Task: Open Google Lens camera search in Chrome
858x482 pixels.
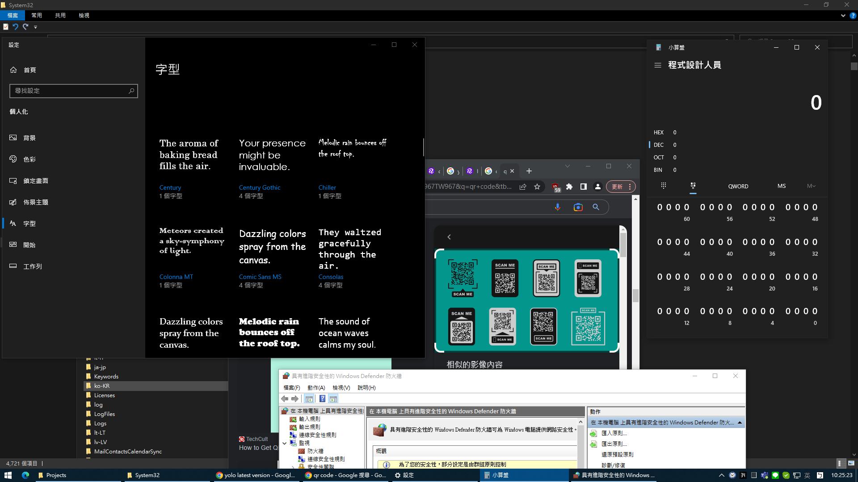Action: point(578,207)
